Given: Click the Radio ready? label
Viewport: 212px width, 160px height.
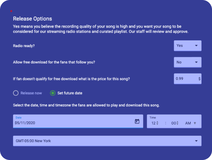Looking at the screenshot, I should pyautogui.click(x=24, y=46).
